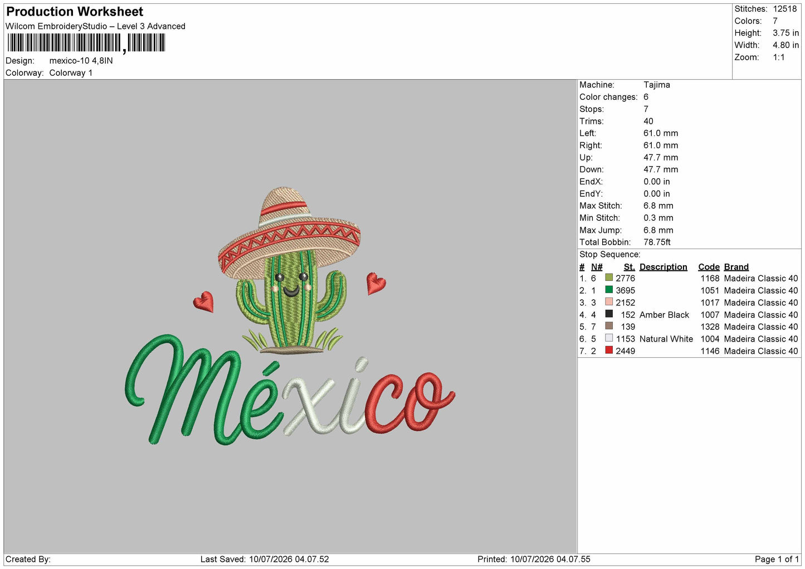Image resolution: width=805 pixels, height=569 pixels.
Task: Click the green swatch for code 1051
Action: pos(609,290)
